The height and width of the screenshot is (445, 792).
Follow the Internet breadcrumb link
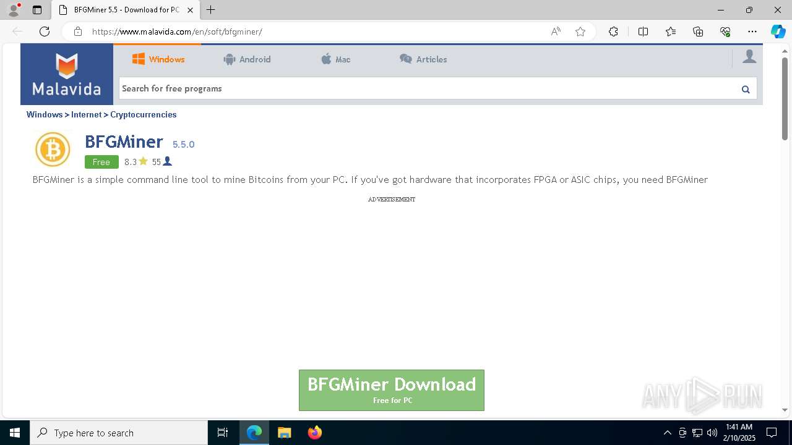click(x=86, y=114)
